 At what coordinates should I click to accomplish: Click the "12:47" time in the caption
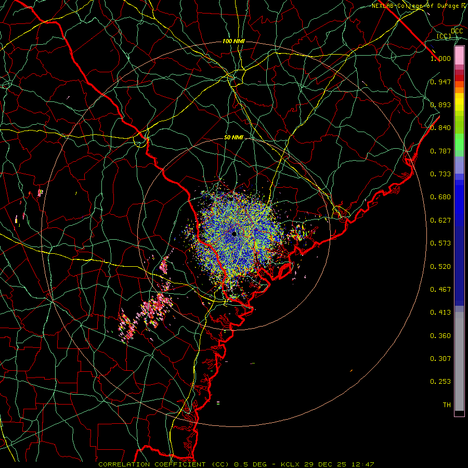click(362, 464)
